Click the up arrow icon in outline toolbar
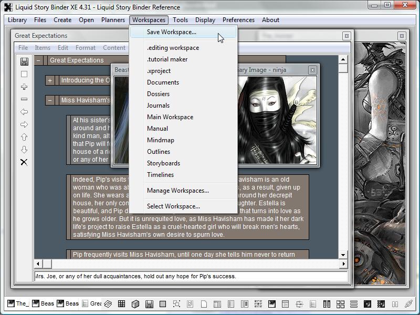The width and height of the screenshot is (420, 315). (x=24, y=137)
